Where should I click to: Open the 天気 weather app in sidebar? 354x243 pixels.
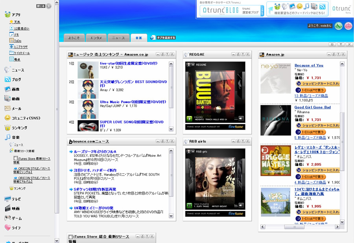pyautogui.click(x=15, y=22)
